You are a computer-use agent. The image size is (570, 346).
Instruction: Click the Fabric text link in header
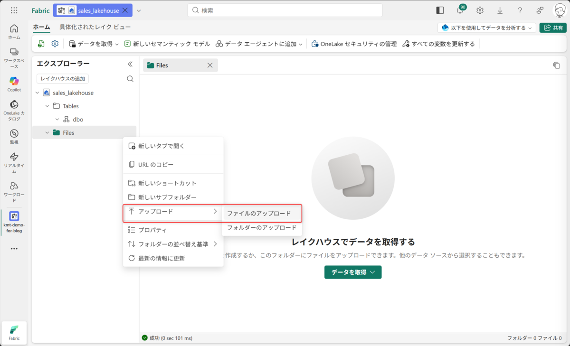(x=40, y=10)
